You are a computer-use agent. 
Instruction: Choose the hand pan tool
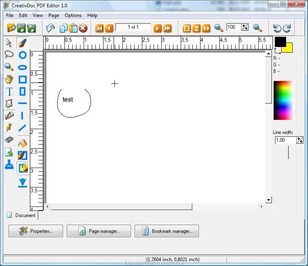(9, 79)
